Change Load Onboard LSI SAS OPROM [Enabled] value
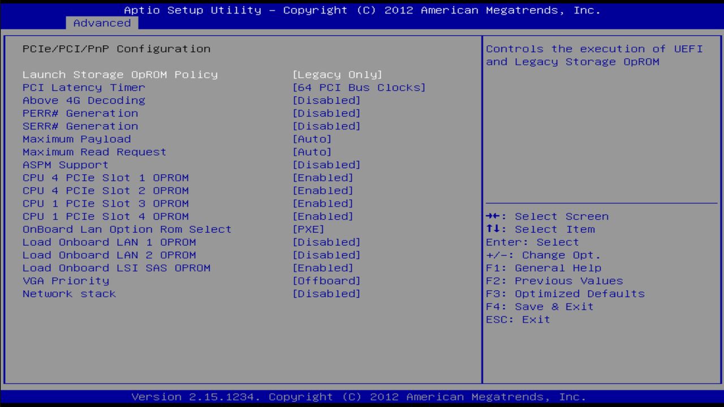 pos(323,268)
